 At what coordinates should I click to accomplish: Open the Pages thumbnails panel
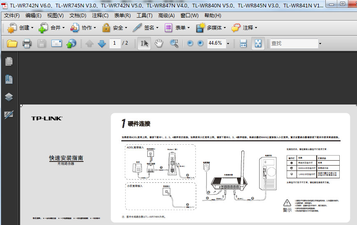(9, 61)
